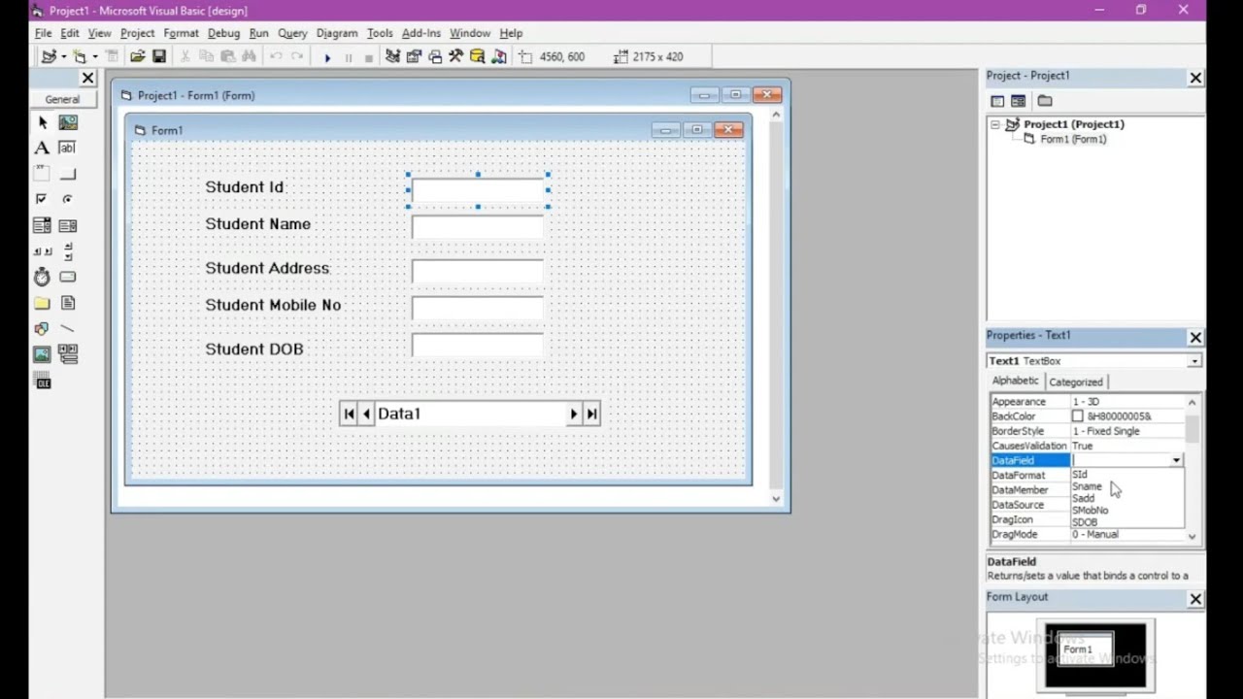Choose SMobNo from the DataField list
The width and height of the screenshot is (1243, 699).
[x=1090, y=510]
